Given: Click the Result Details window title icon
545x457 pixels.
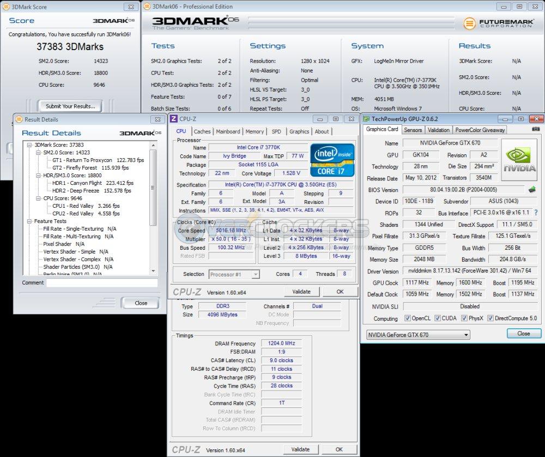Looking at the screenshot, I should pyautogui.click(x=19, y=119).
